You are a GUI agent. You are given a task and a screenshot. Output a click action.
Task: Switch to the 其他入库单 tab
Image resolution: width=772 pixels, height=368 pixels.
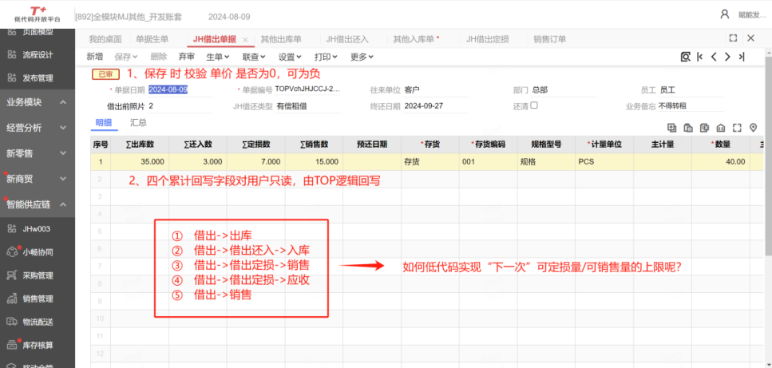416,39
